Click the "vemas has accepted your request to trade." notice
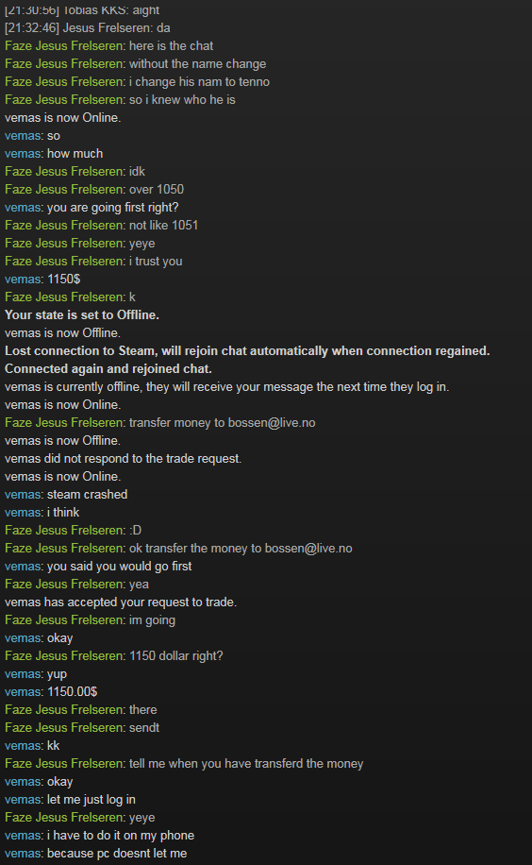Screen dimensions: 532x865 (x=121, y=602)
